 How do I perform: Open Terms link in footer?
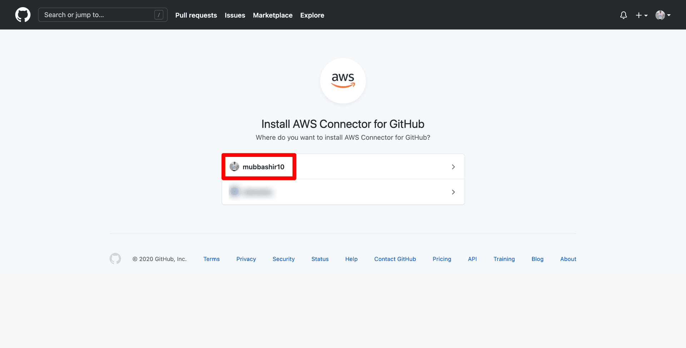[x=212, y=259]
